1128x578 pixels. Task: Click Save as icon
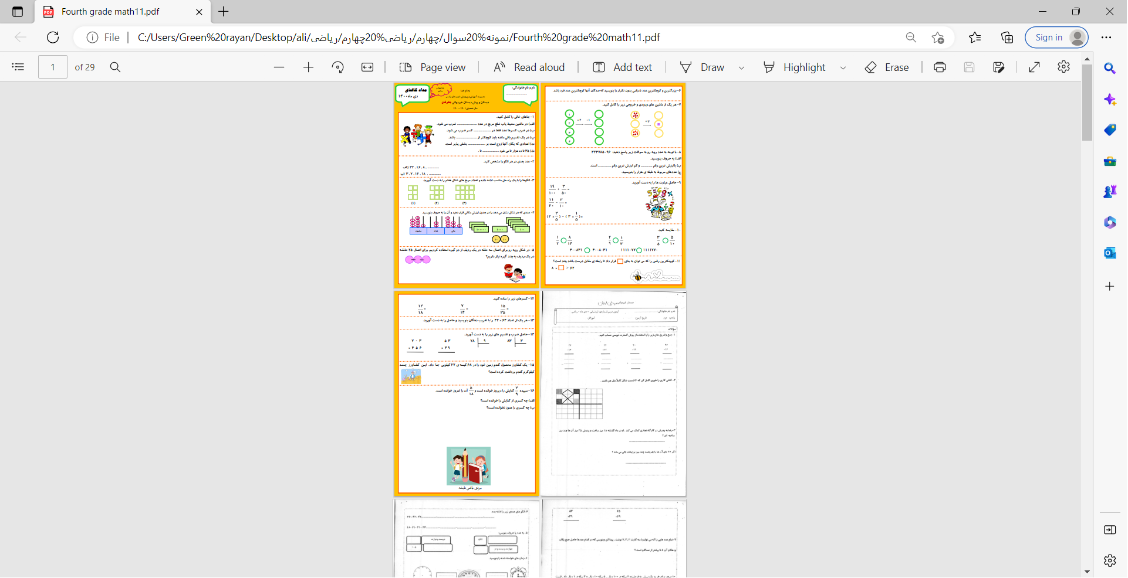pyautogui.click(x=998, y=67)
